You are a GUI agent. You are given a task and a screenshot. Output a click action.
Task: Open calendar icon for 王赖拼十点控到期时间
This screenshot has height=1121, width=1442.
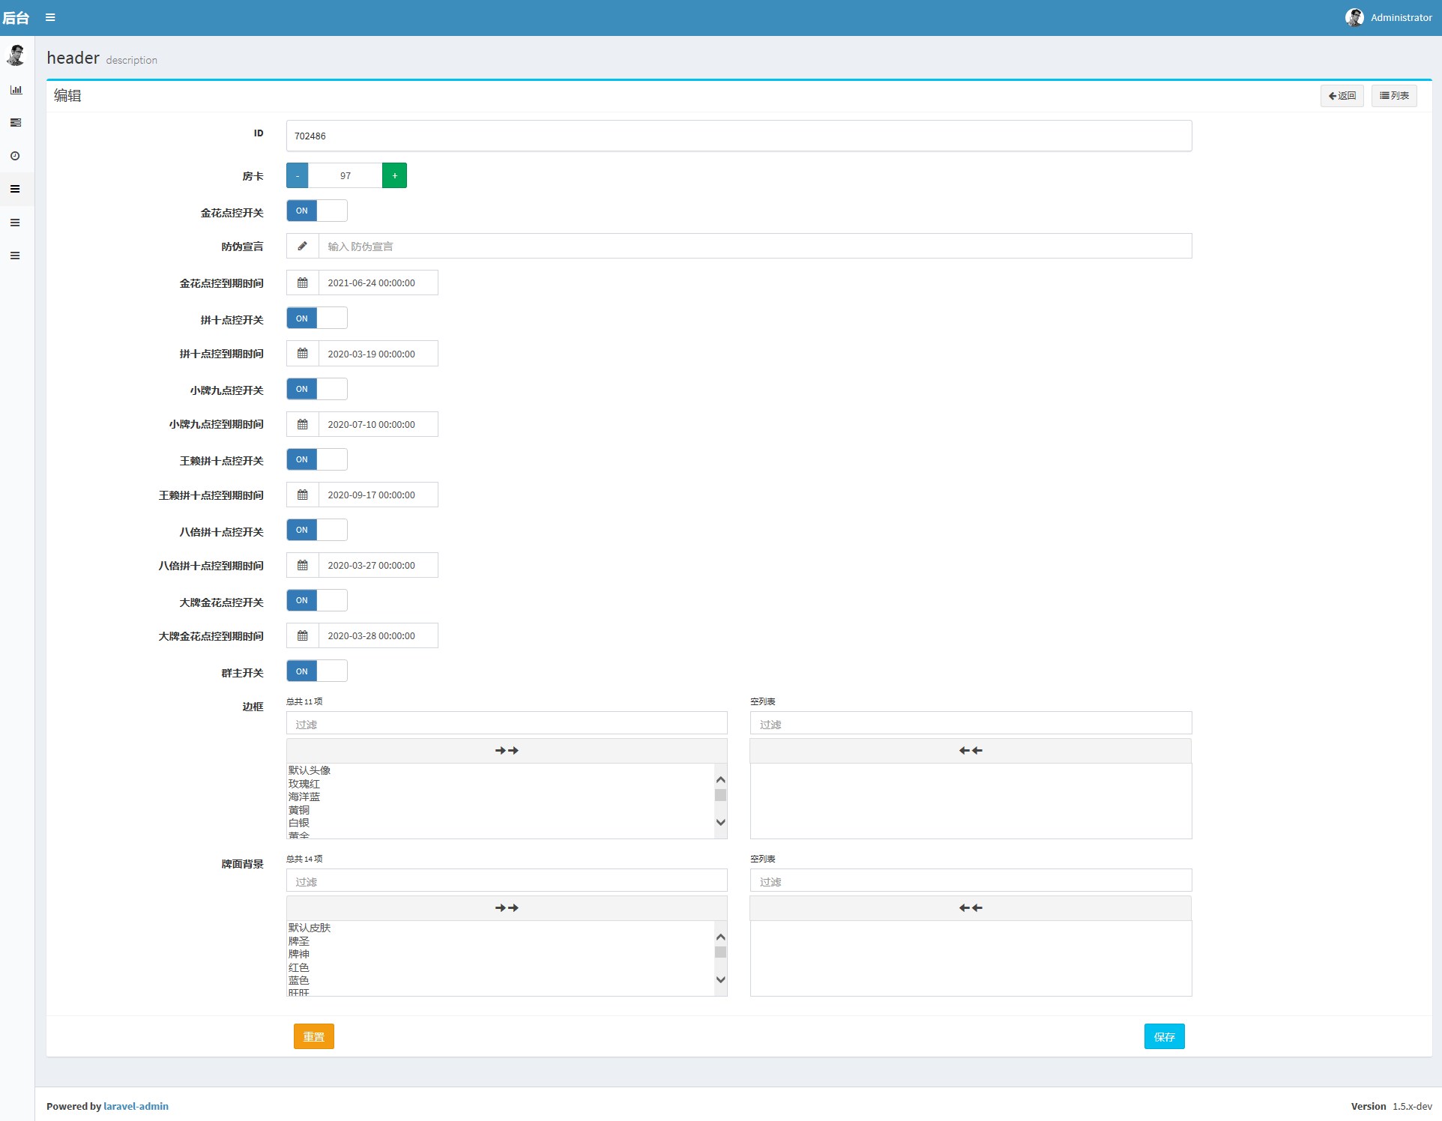pyautogui.click(x=303, y=495)
